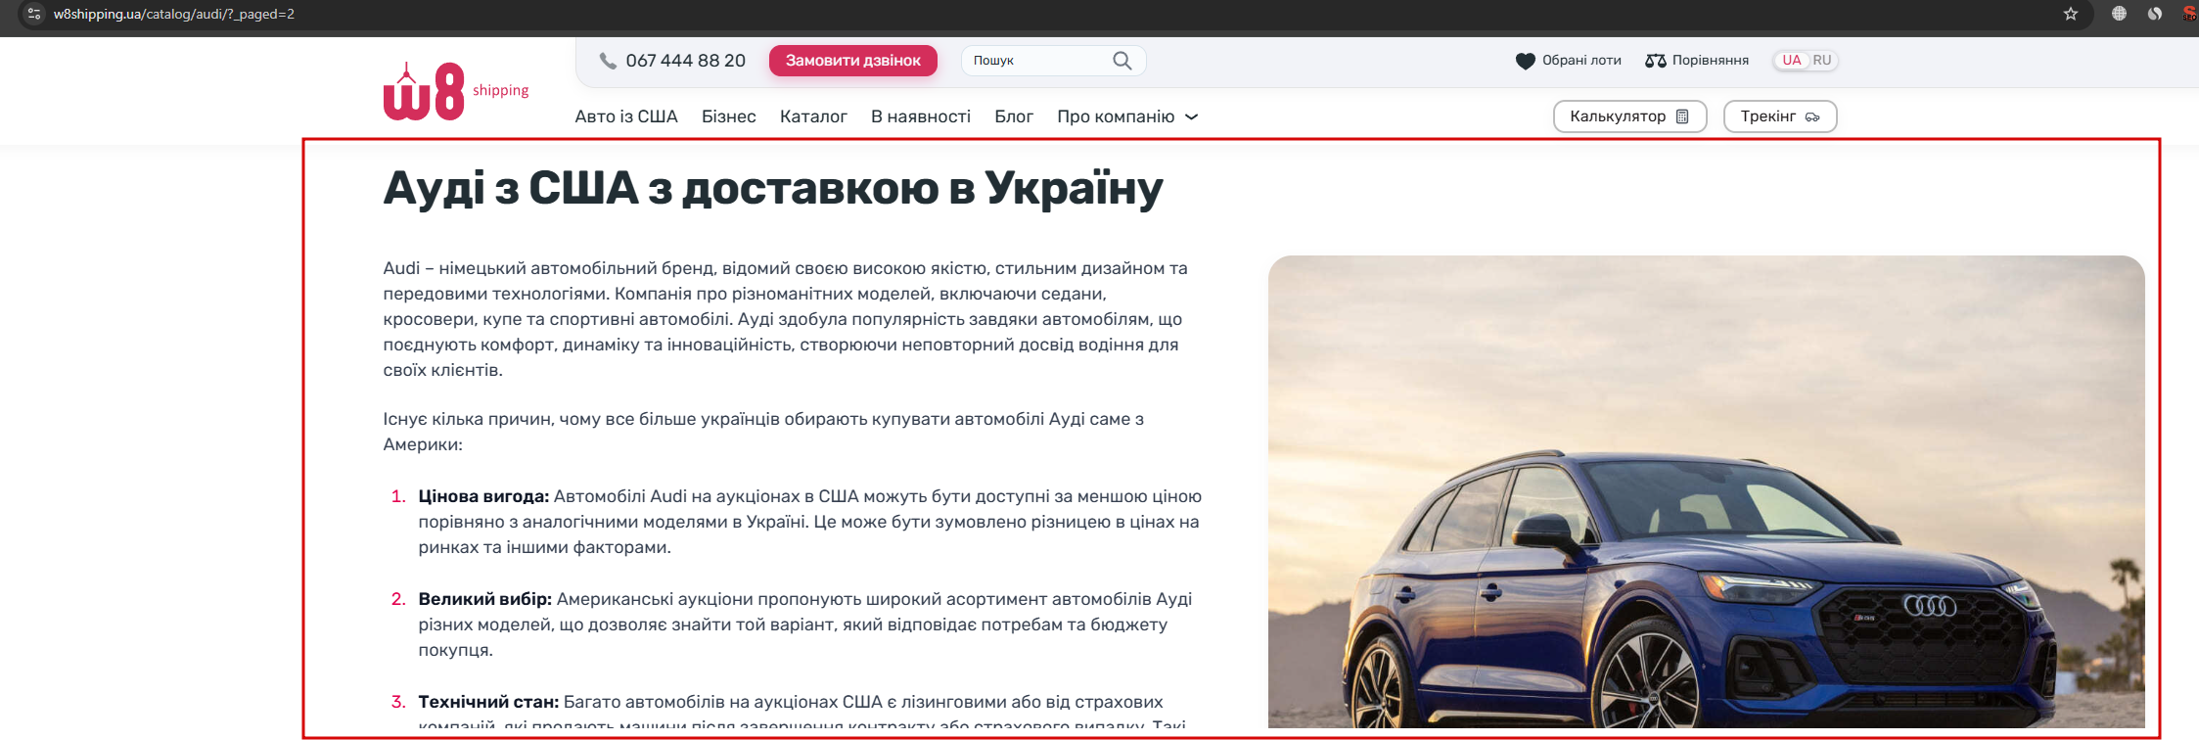Click the phone handset icon

click(x=608, y=61)
